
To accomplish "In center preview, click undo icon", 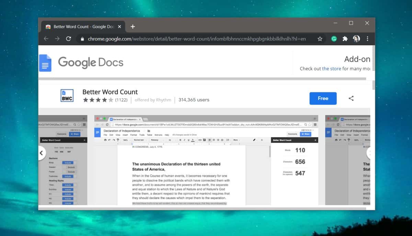I will click(110, 140).
